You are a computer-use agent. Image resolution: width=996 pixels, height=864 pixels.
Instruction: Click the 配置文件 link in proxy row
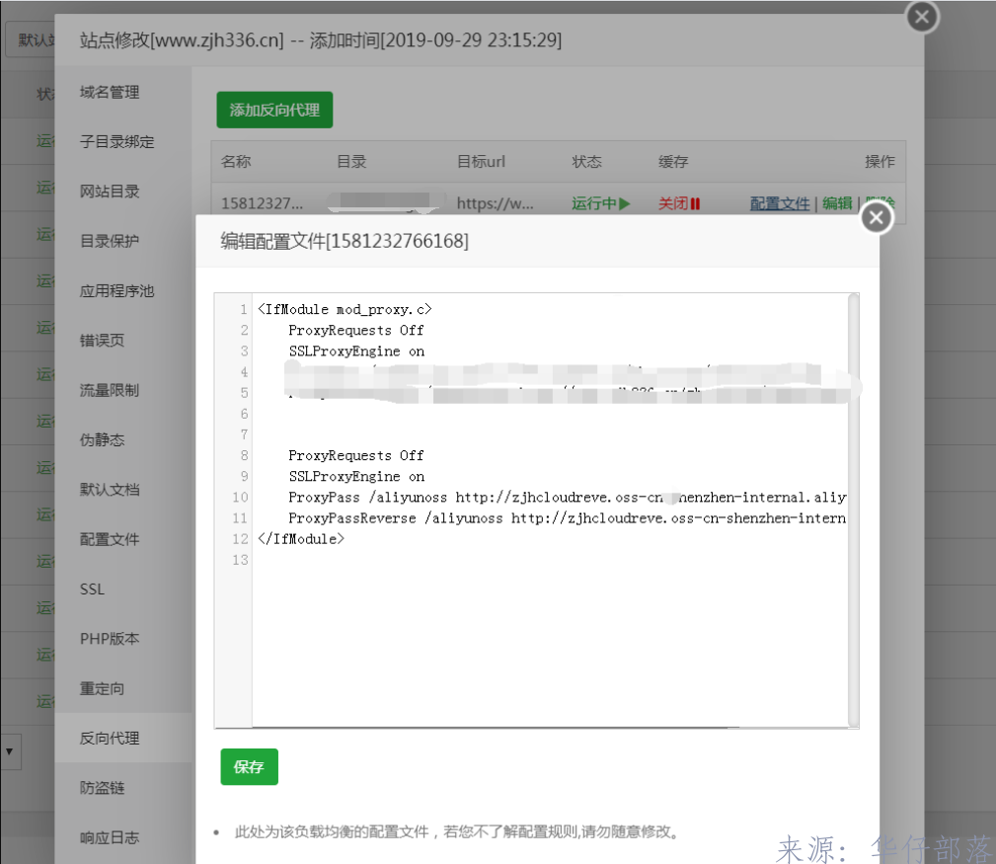coord(780,203)
